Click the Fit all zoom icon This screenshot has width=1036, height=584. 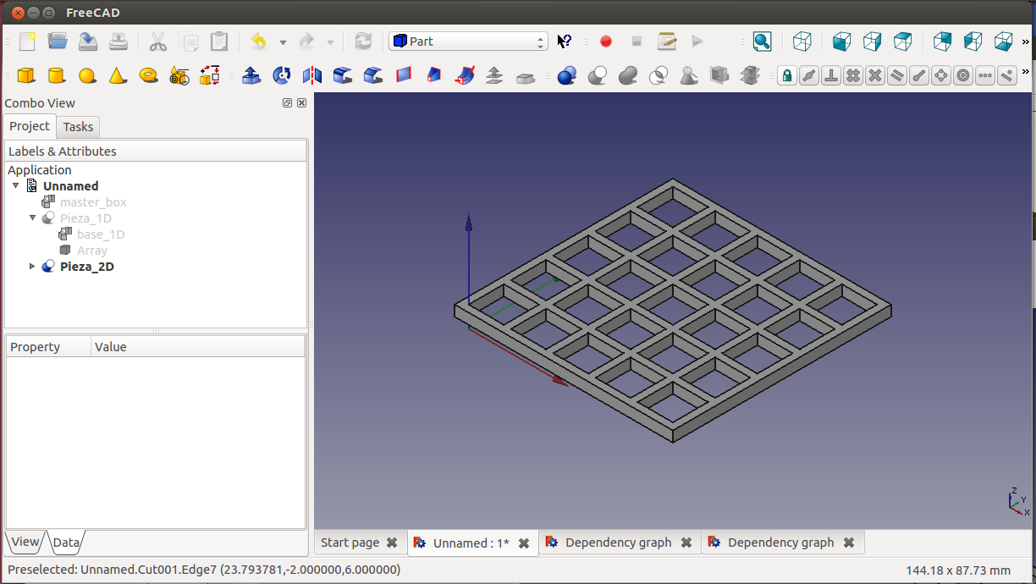pos(762,41)
